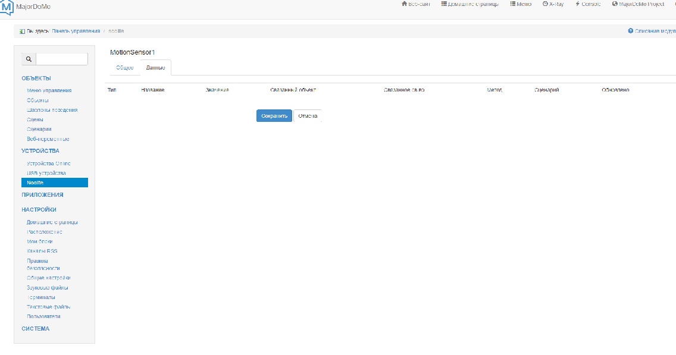
Task: Expand СИСТЕМА section in sidebar
Action: (35, 328)
